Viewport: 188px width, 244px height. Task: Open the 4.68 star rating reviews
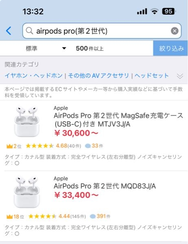click(53, 146)
